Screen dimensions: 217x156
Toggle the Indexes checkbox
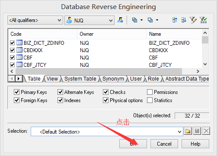(x=60, y=100)
